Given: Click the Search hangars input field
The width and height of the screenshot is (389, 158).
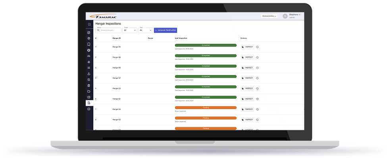Looking at the screenshot, I should tap(108, 30).
